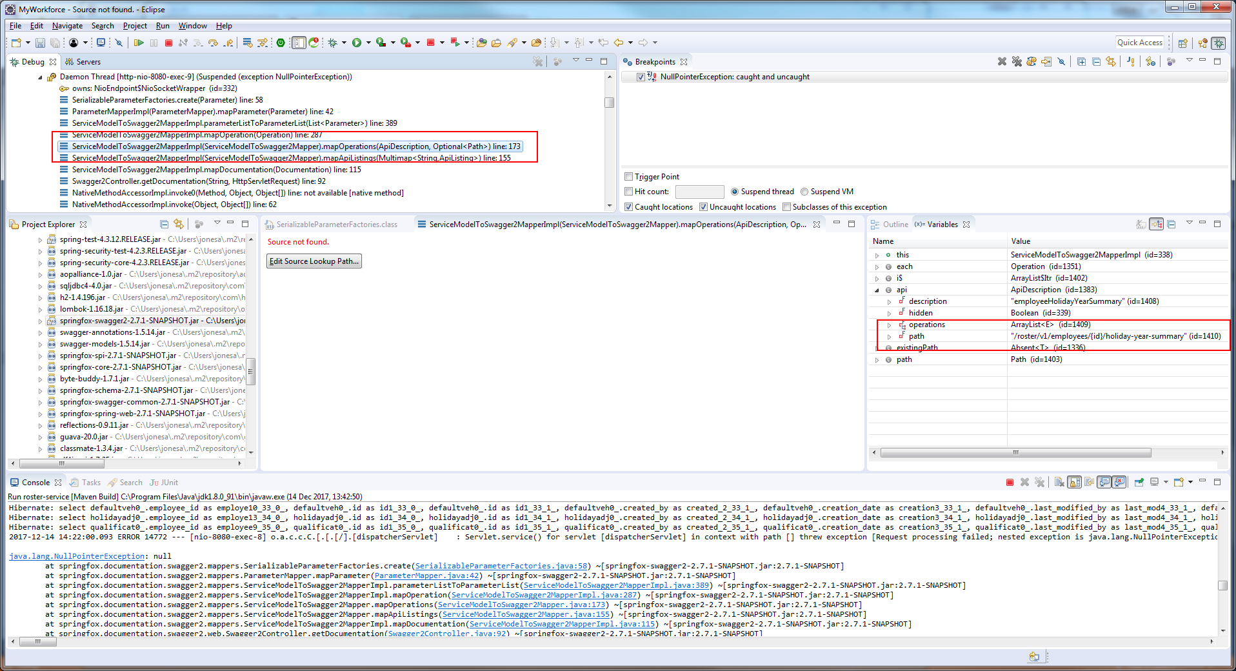Click inside the Hit count input field
The width and height of the screenshot is (1236, 671).
(x=699, y=192)
